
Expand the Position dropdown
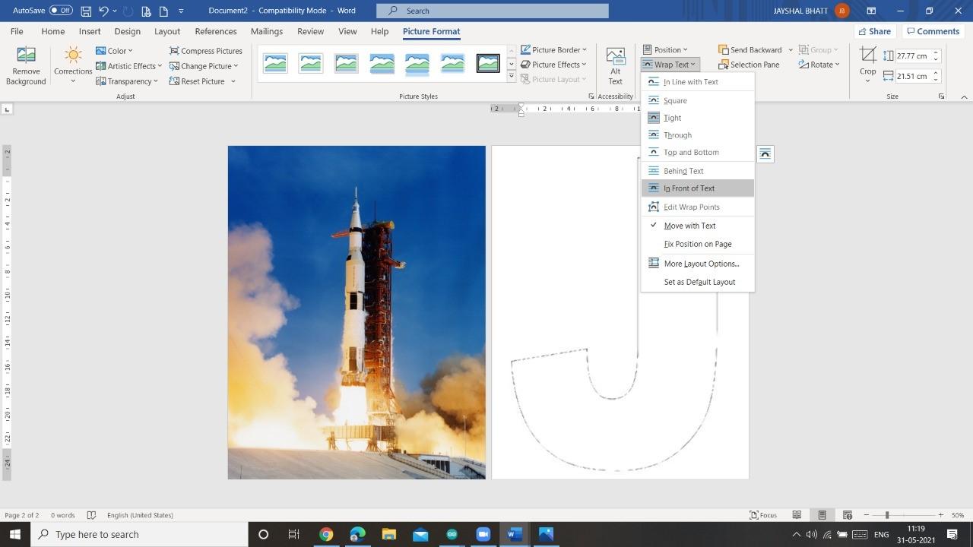[x=665, y=49]
